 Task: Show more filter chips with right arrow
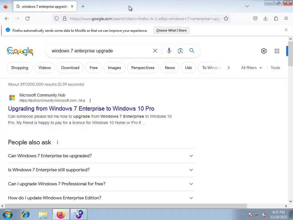pos(229,68)
